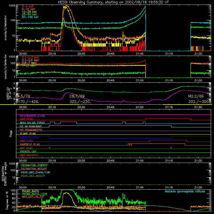Click the 80 tick of the bottom panel
This screenshot has height=214, width=214.
pos(14,194)
